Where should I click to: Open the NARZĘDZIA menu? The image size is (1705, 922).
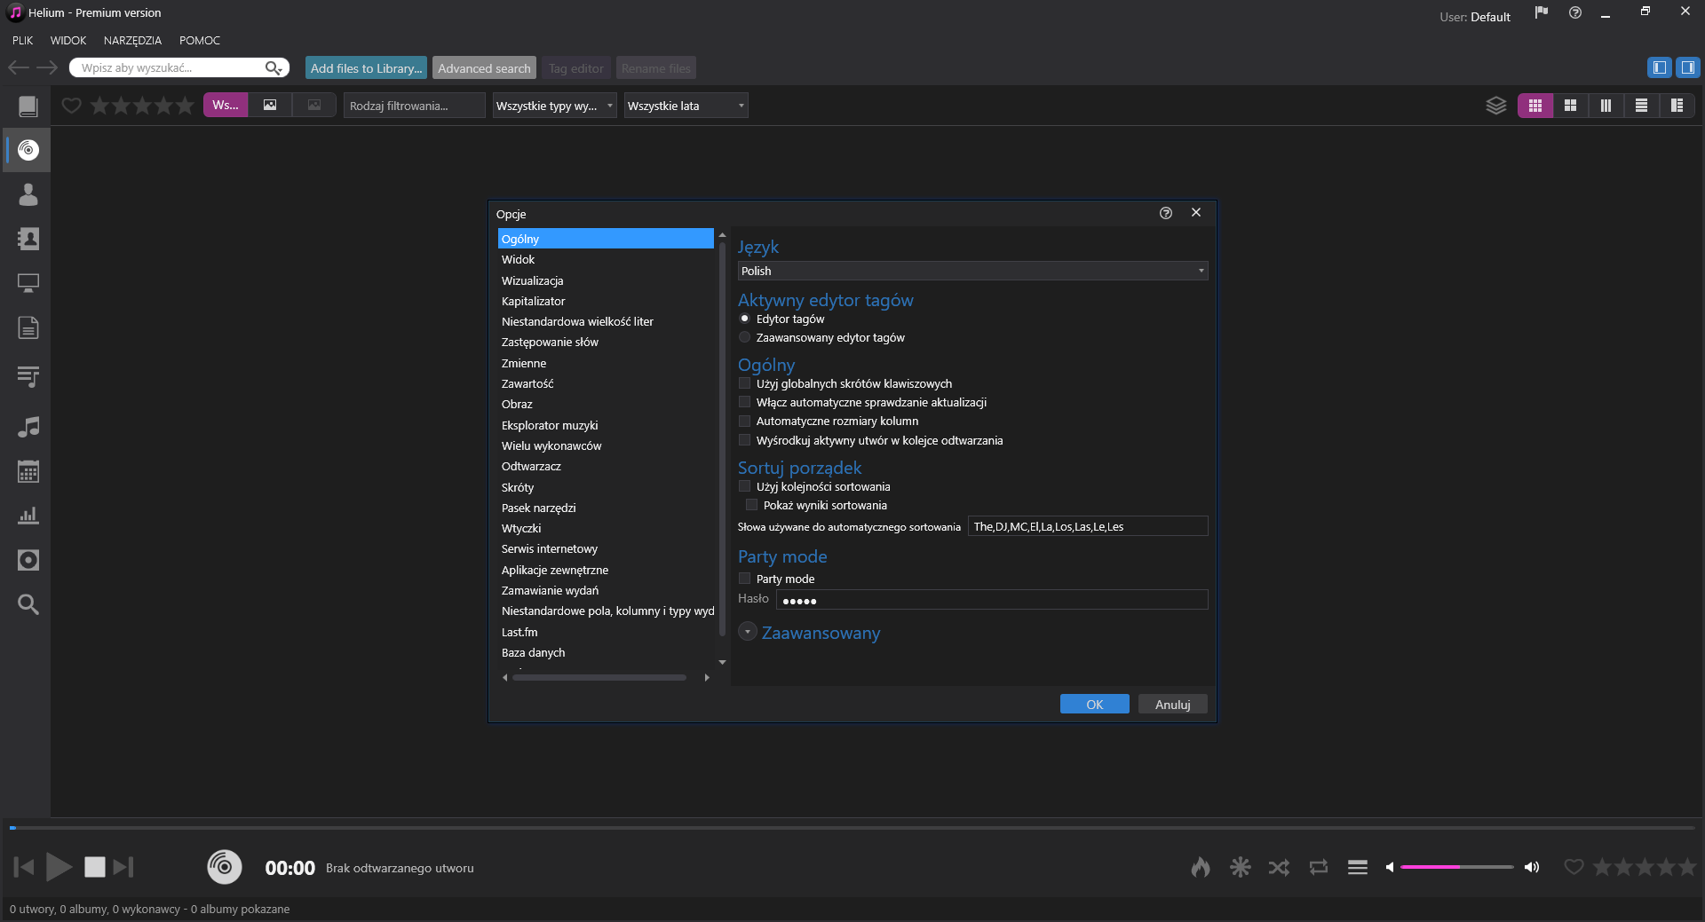[x=132, y=41]
